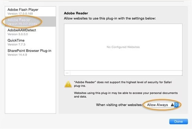Click the minus remove-website button
Screen dimensions: 192x129
pos(67,73)
